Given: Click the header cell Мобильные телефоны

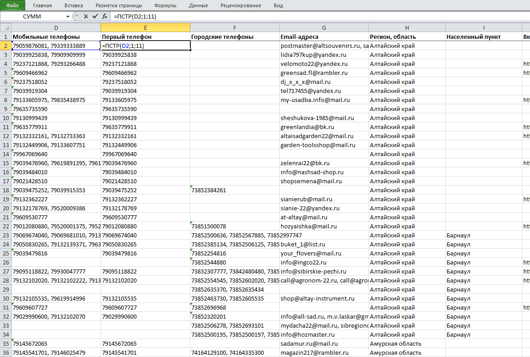Looking at the screenshot, I should (x=56, y=37).
